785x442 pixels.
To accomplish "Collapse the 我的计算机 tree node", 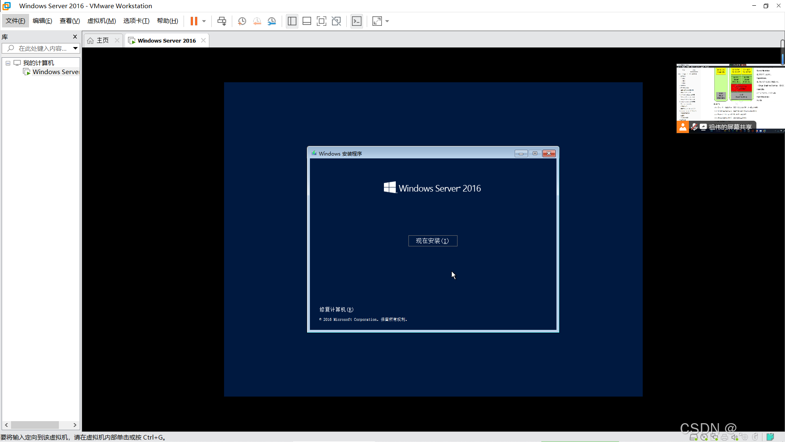I will pyautogui.click(x=8, y=63).
